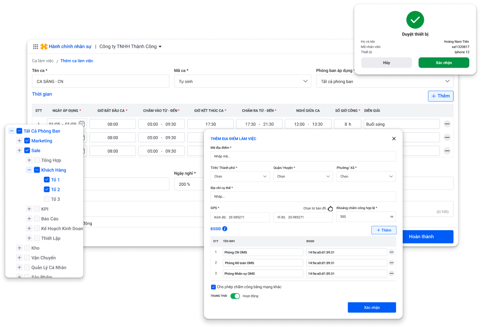Remove the Phòng CN OMS wifi row
The width and height of the screenshot is (483, 328).
pos(392,252)
